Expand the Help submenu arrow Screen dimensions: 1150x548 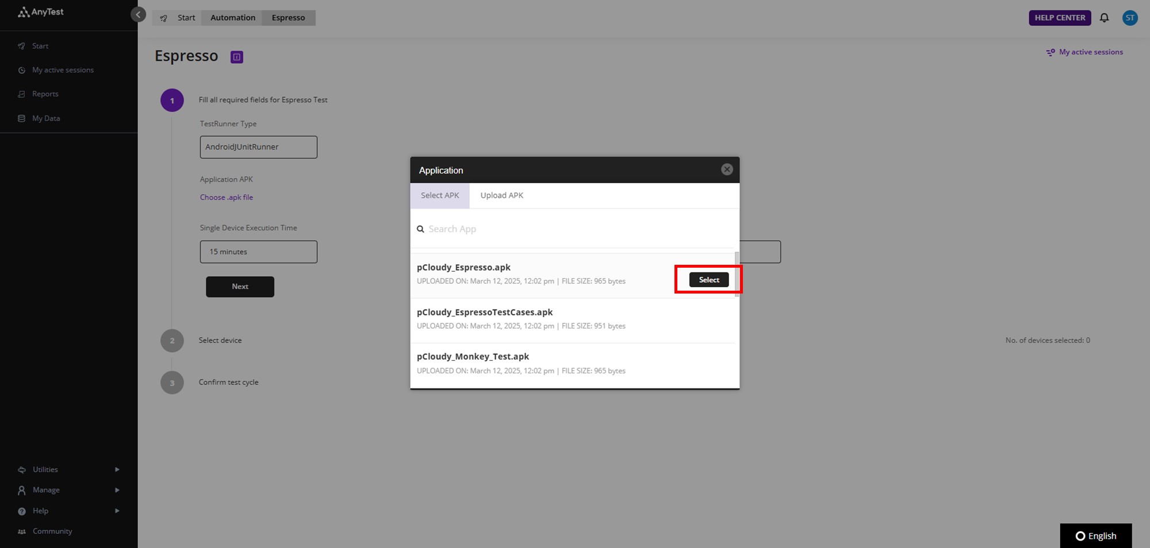tap(117, 511)
